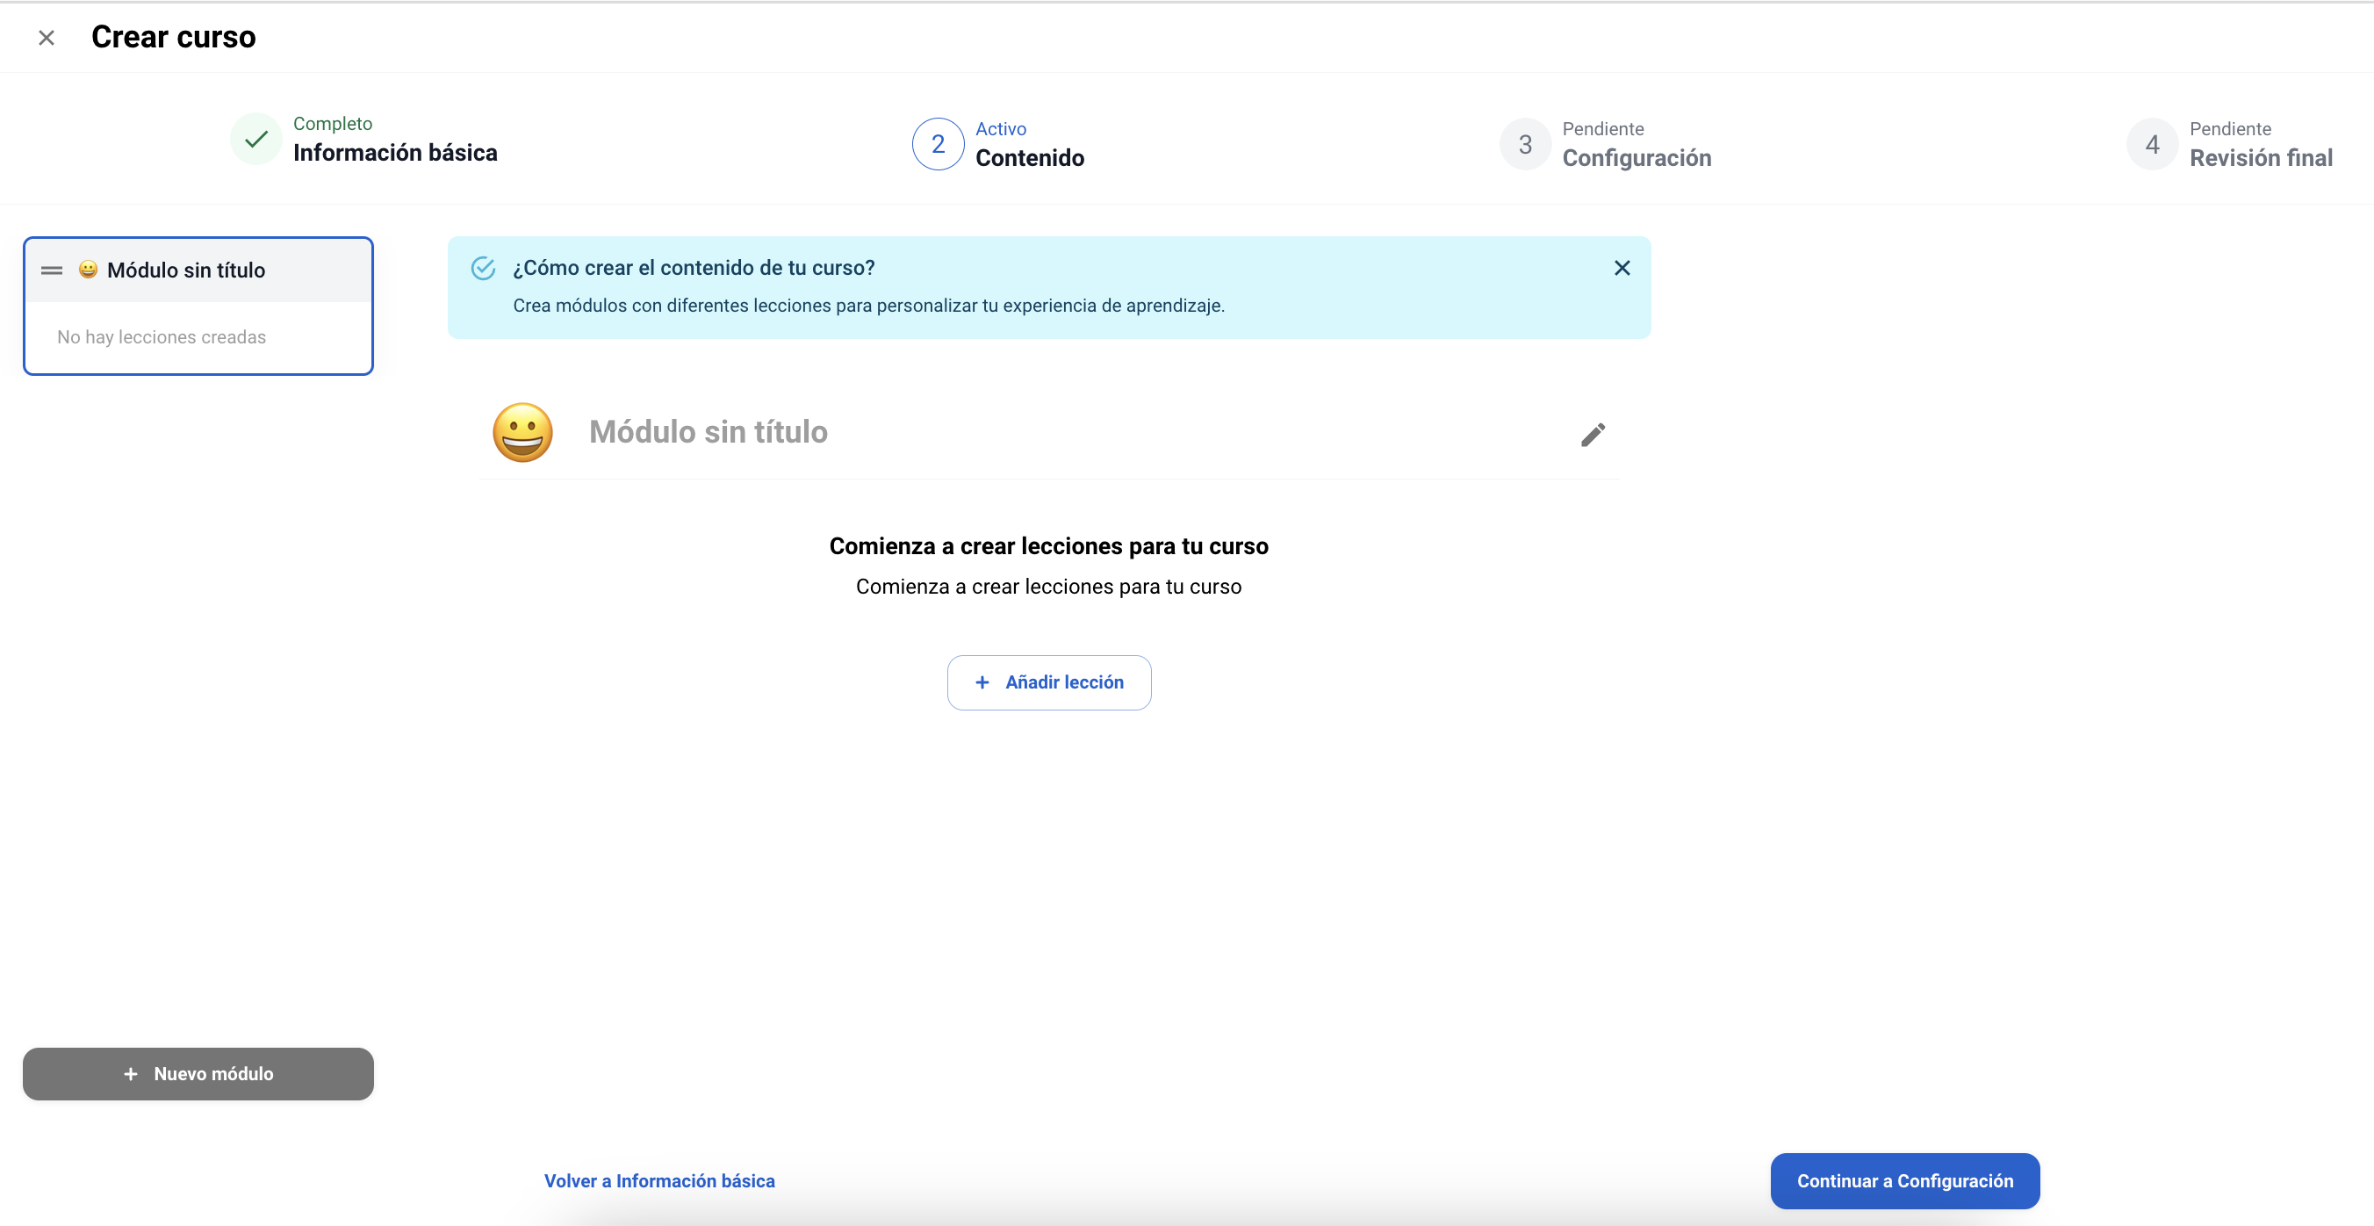The image size is (2374, 1226).
Task: Click the info check icon in the banner
Action: [x=483, y=268]
